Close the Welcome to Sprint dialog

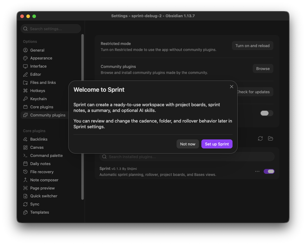(231, 87)
